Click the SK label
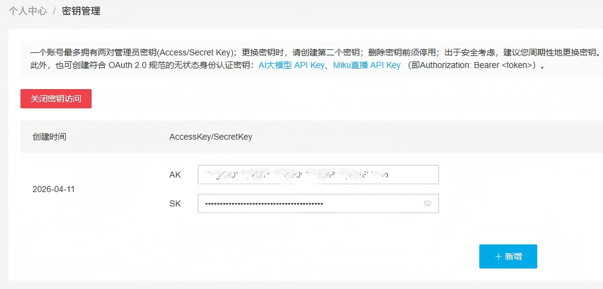This screenshot has height=289, width=603. [175, 204]
